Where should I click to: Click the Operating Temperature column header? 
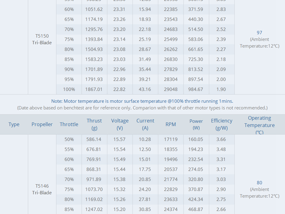pos(259,125)
